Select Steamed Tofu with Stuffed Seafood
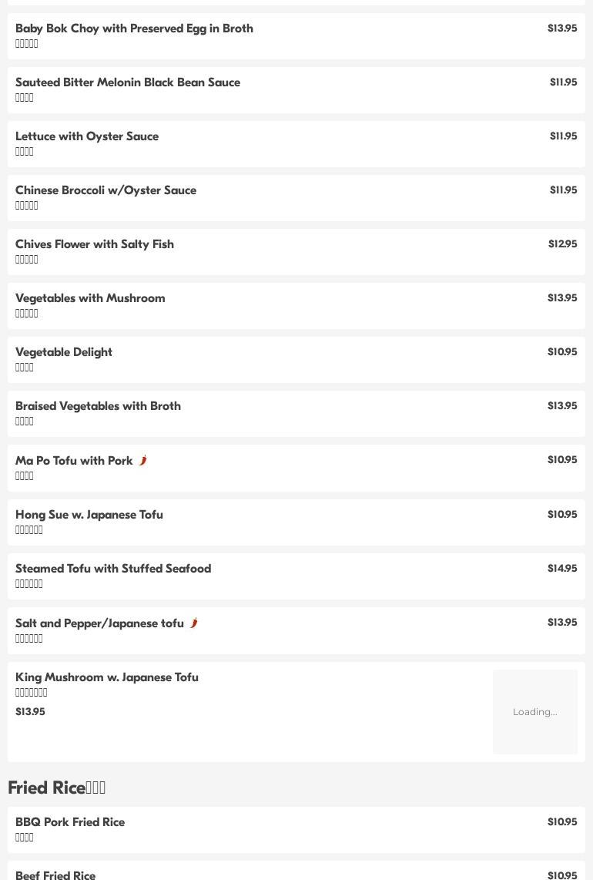This screenshot has width=593, height=880. click(113, 569)
